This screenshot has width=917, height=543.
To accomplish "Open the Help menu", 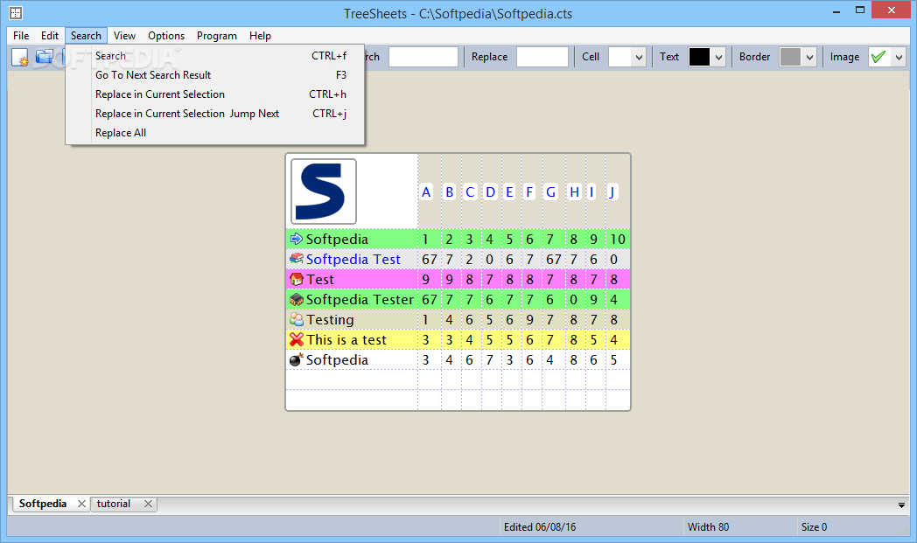I will pos(260,36).
